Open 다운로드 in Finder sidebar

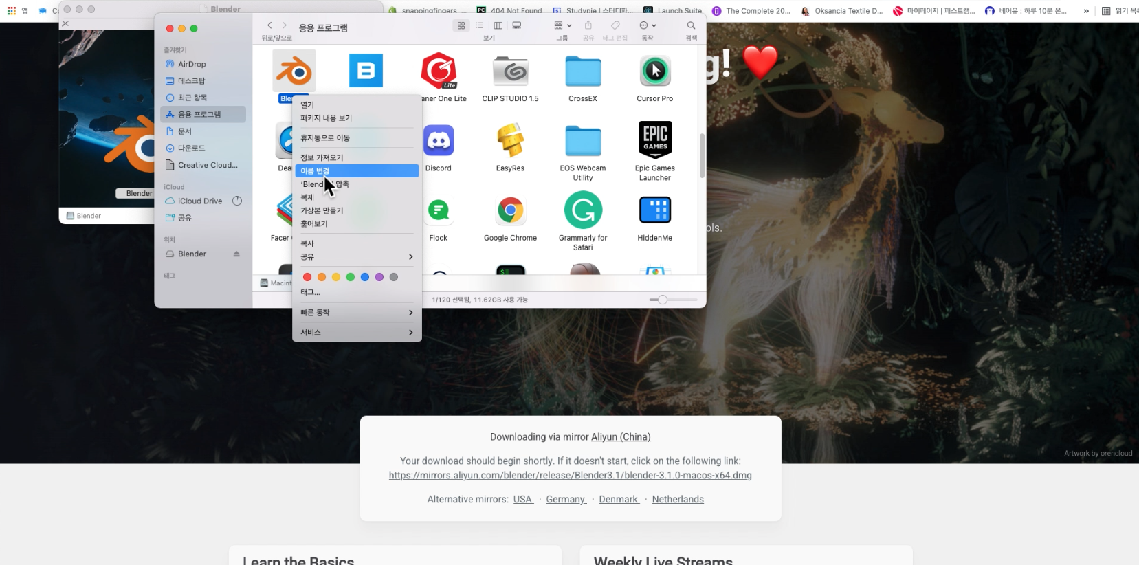[x=203, y=148]
